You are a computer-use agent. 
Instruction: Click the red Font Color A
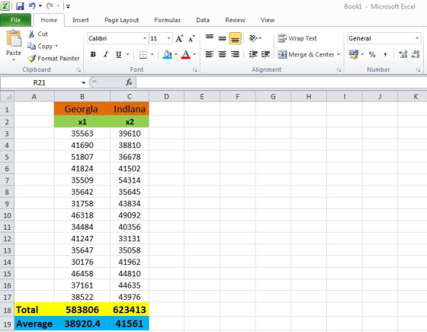point(186,54)
